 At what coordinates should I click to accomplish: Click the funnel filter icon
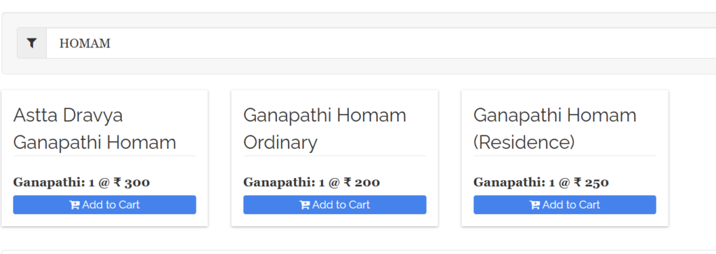(x=31, y=43)
